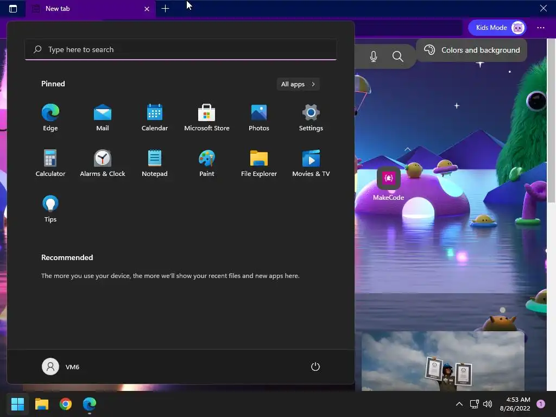Open the clock and date flyout
556x417 pixels.
tap(515, 404)
